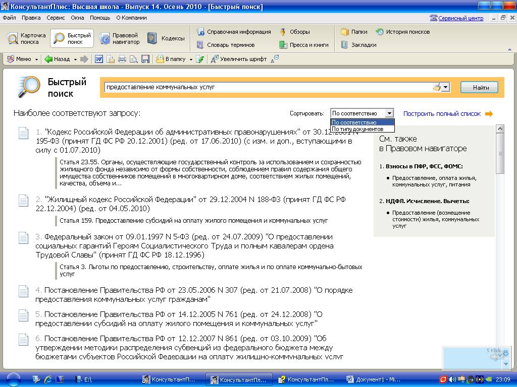Open Правка menu

(x=31, y=18)
